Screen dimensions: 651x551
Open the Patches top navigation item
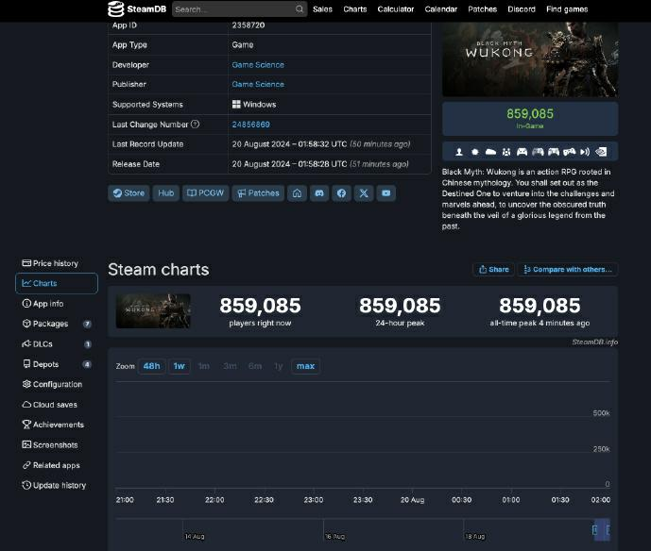(x=483, y=9)
